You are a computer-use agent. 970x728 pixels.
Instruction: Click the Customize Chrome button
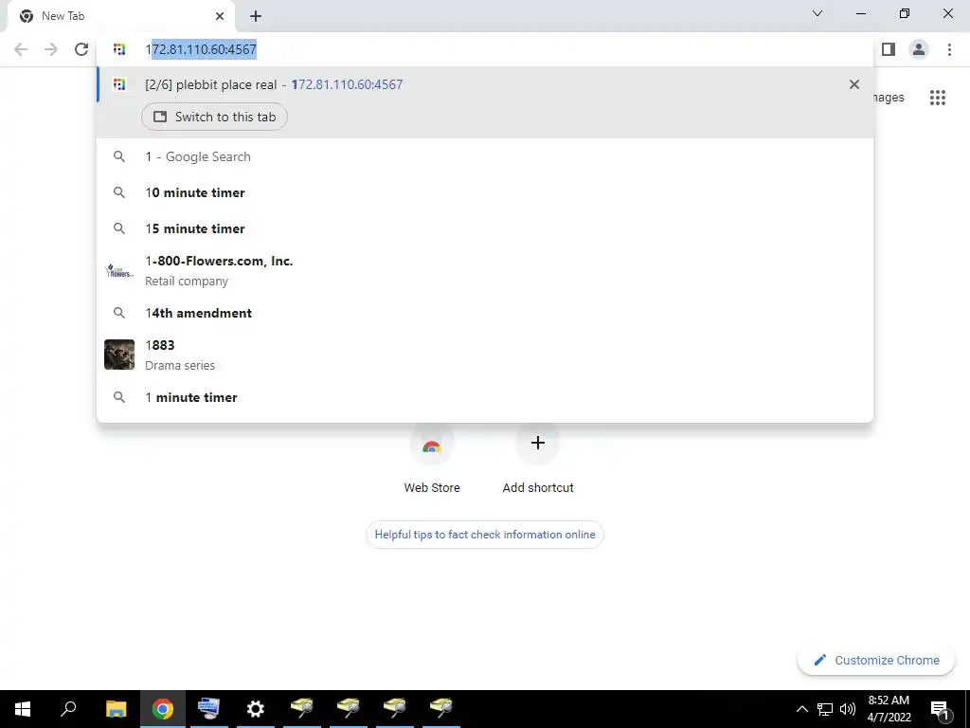pos(876,660)
